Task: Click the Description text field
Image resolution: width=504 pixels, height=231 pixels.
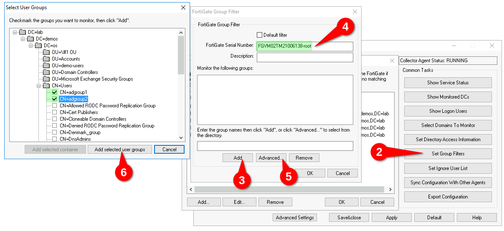Action: (x=304, y=57)
